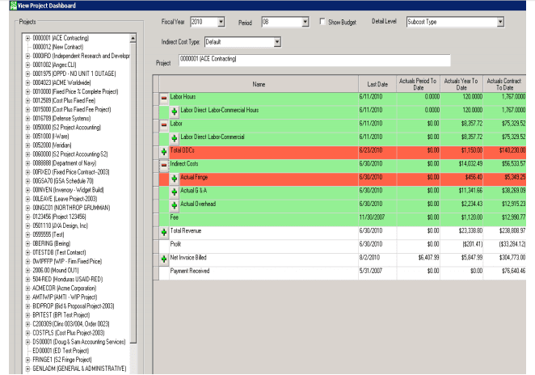Open the Indirect Cost Type dropdown
The width and height of the screenshot is (535, 375).
[x=276, y=41]
